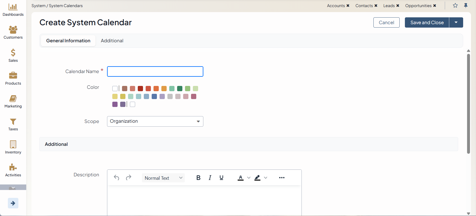
Task: Pick the dark green color swatch
Action: (180, 89)
